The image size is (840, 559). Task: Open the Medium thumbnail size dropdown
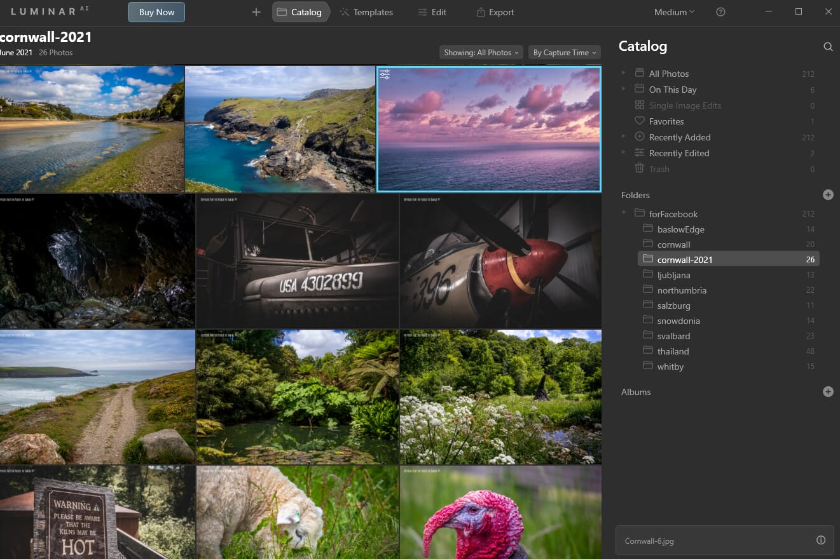[673, 11]
